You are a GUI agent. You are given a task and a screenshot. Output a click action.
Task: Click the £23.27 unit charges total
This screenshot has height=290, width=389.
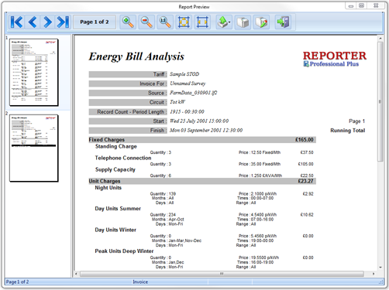305,181
